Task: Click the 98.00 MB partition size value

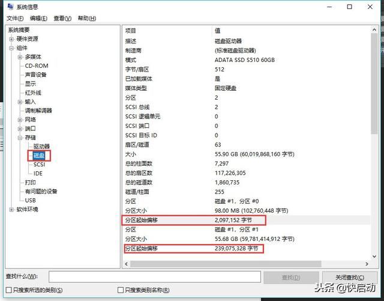Action: click(x=251, y=211)
